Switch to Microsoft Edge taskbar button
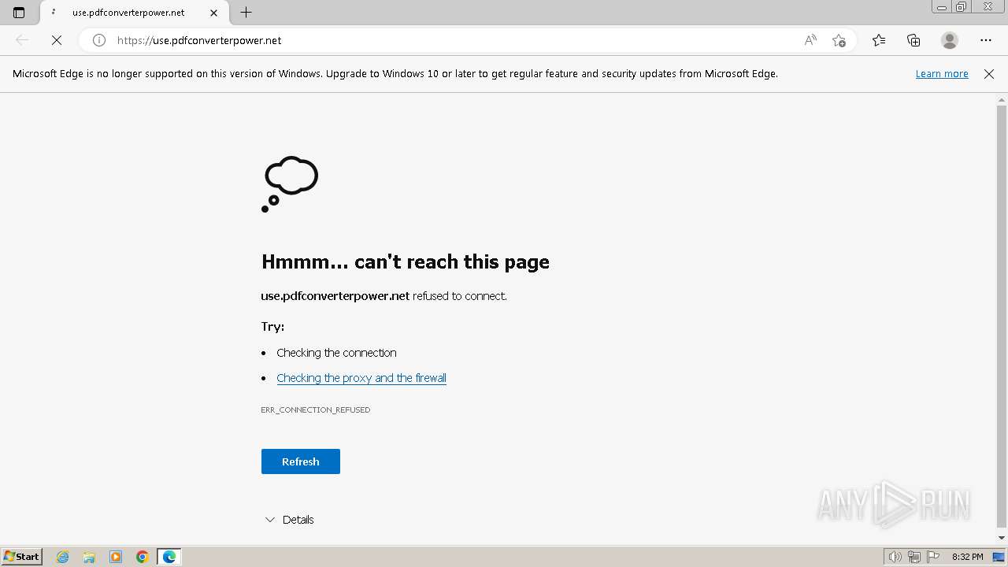1008x567 pixels. pos(169,557)
